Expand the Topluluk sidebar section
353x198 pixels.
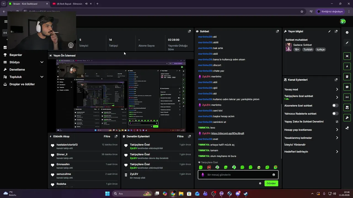tap(42, 77)
